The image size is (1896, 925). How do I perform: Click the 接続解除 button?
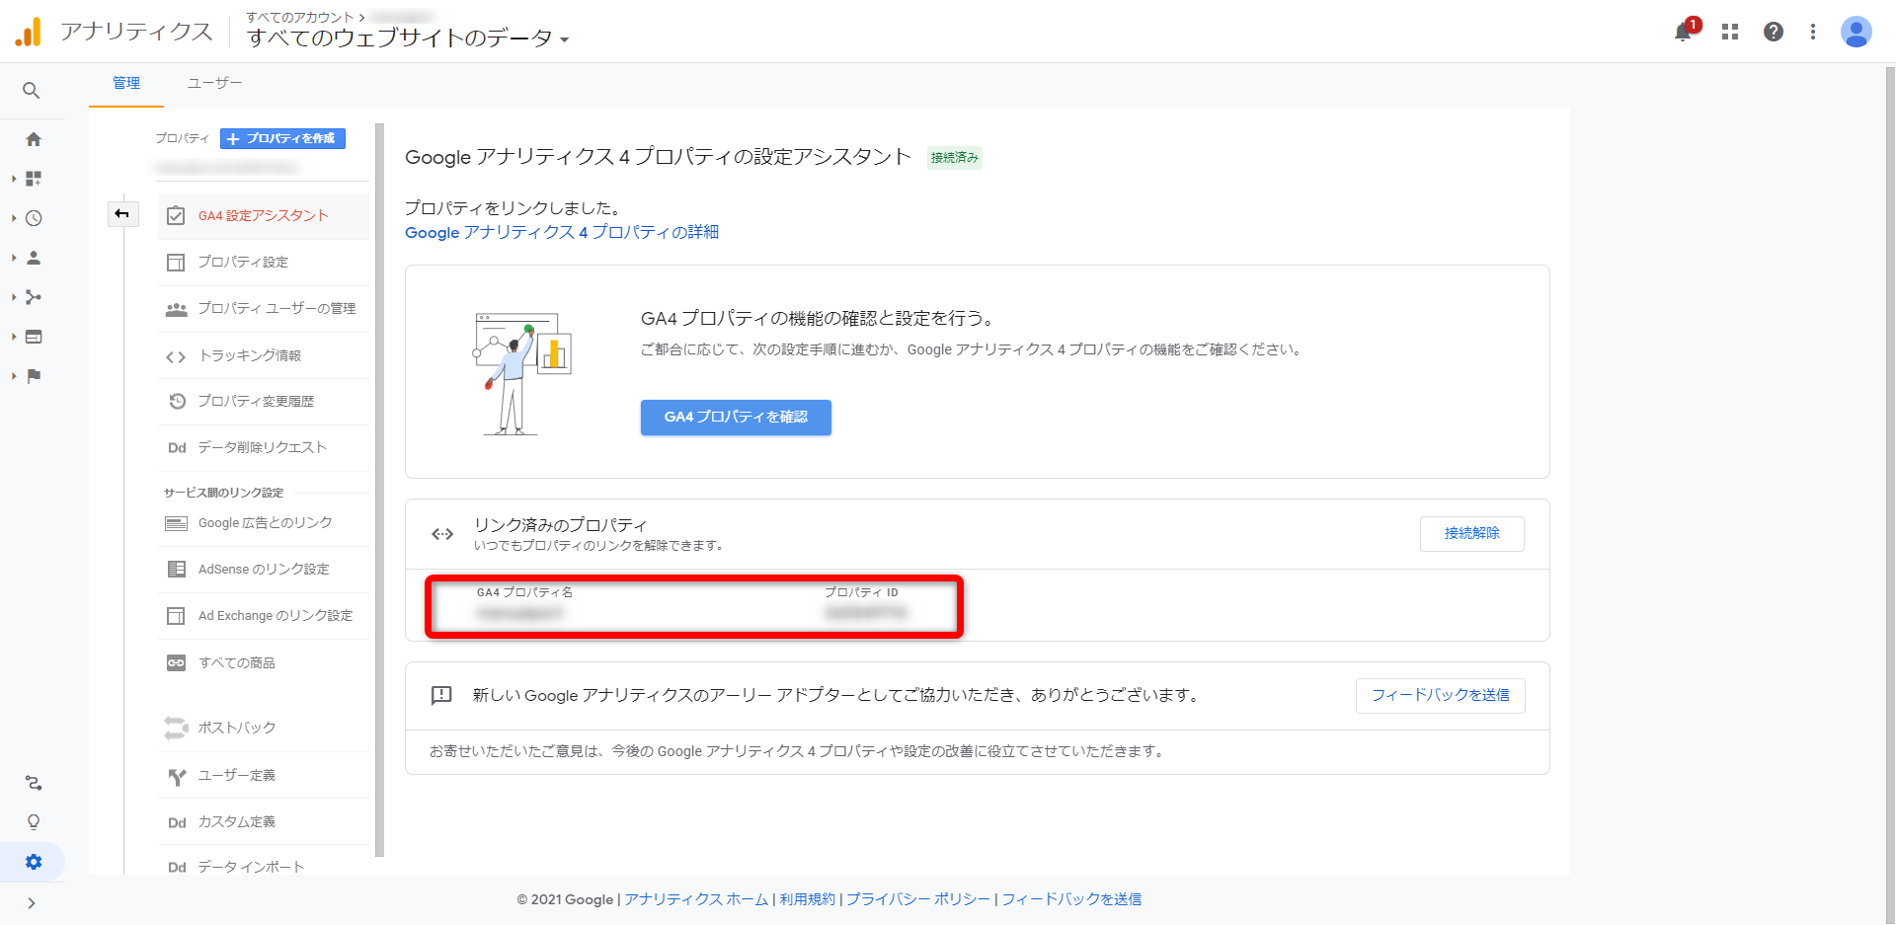pyautogui.click(x=1471, y=534)
